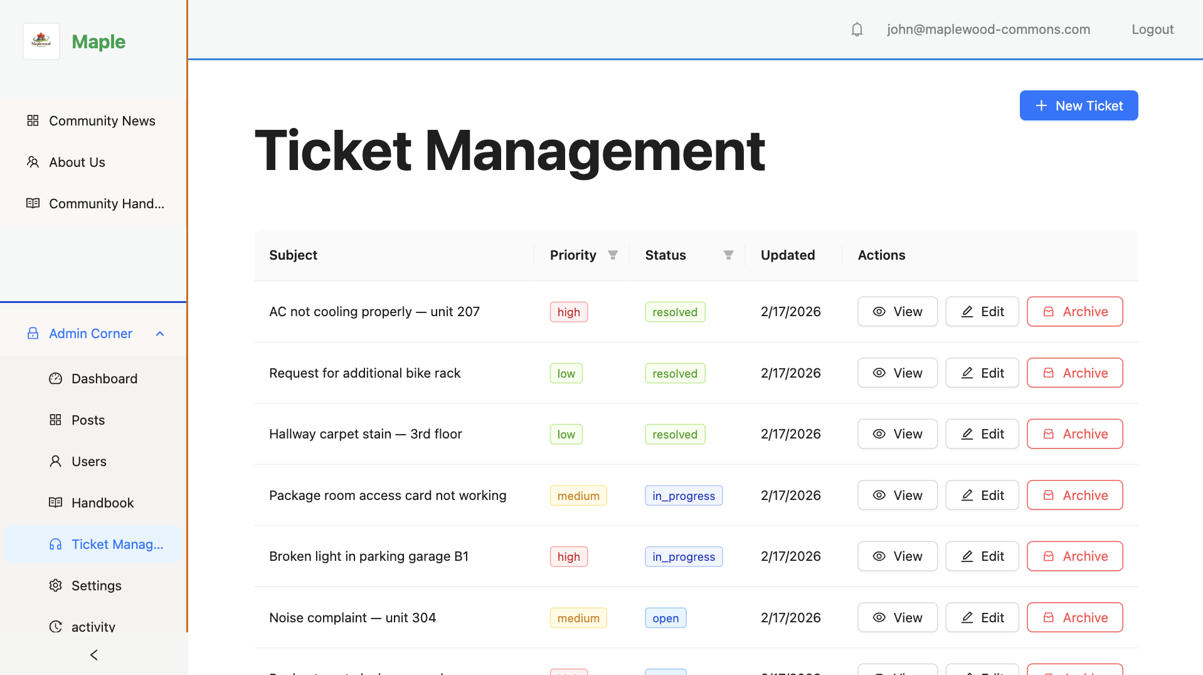
Task: Open the activity menu item
Action: [x=93, y=626]
